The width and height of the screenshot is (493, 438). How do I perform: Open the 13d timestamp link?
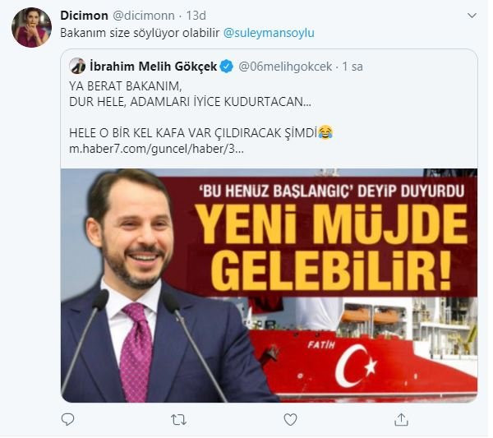click(196, 16)
